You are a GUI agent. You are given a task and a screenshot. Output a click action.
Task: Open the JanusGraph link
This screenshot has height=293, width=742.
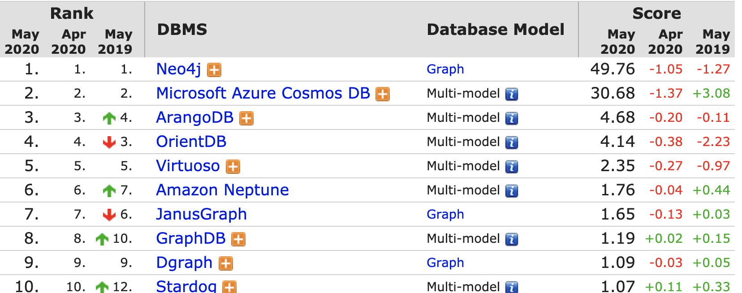tap(201, 214)
